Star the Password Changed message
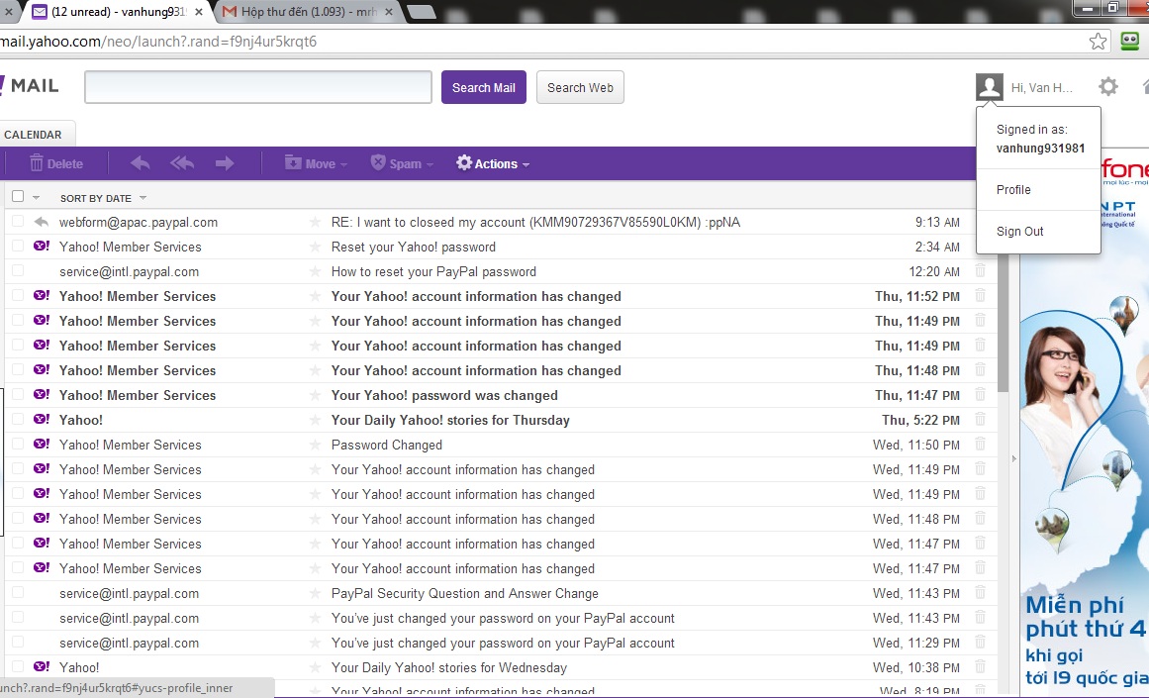The width and height of the screenshot is (1149, 698). 315,446
